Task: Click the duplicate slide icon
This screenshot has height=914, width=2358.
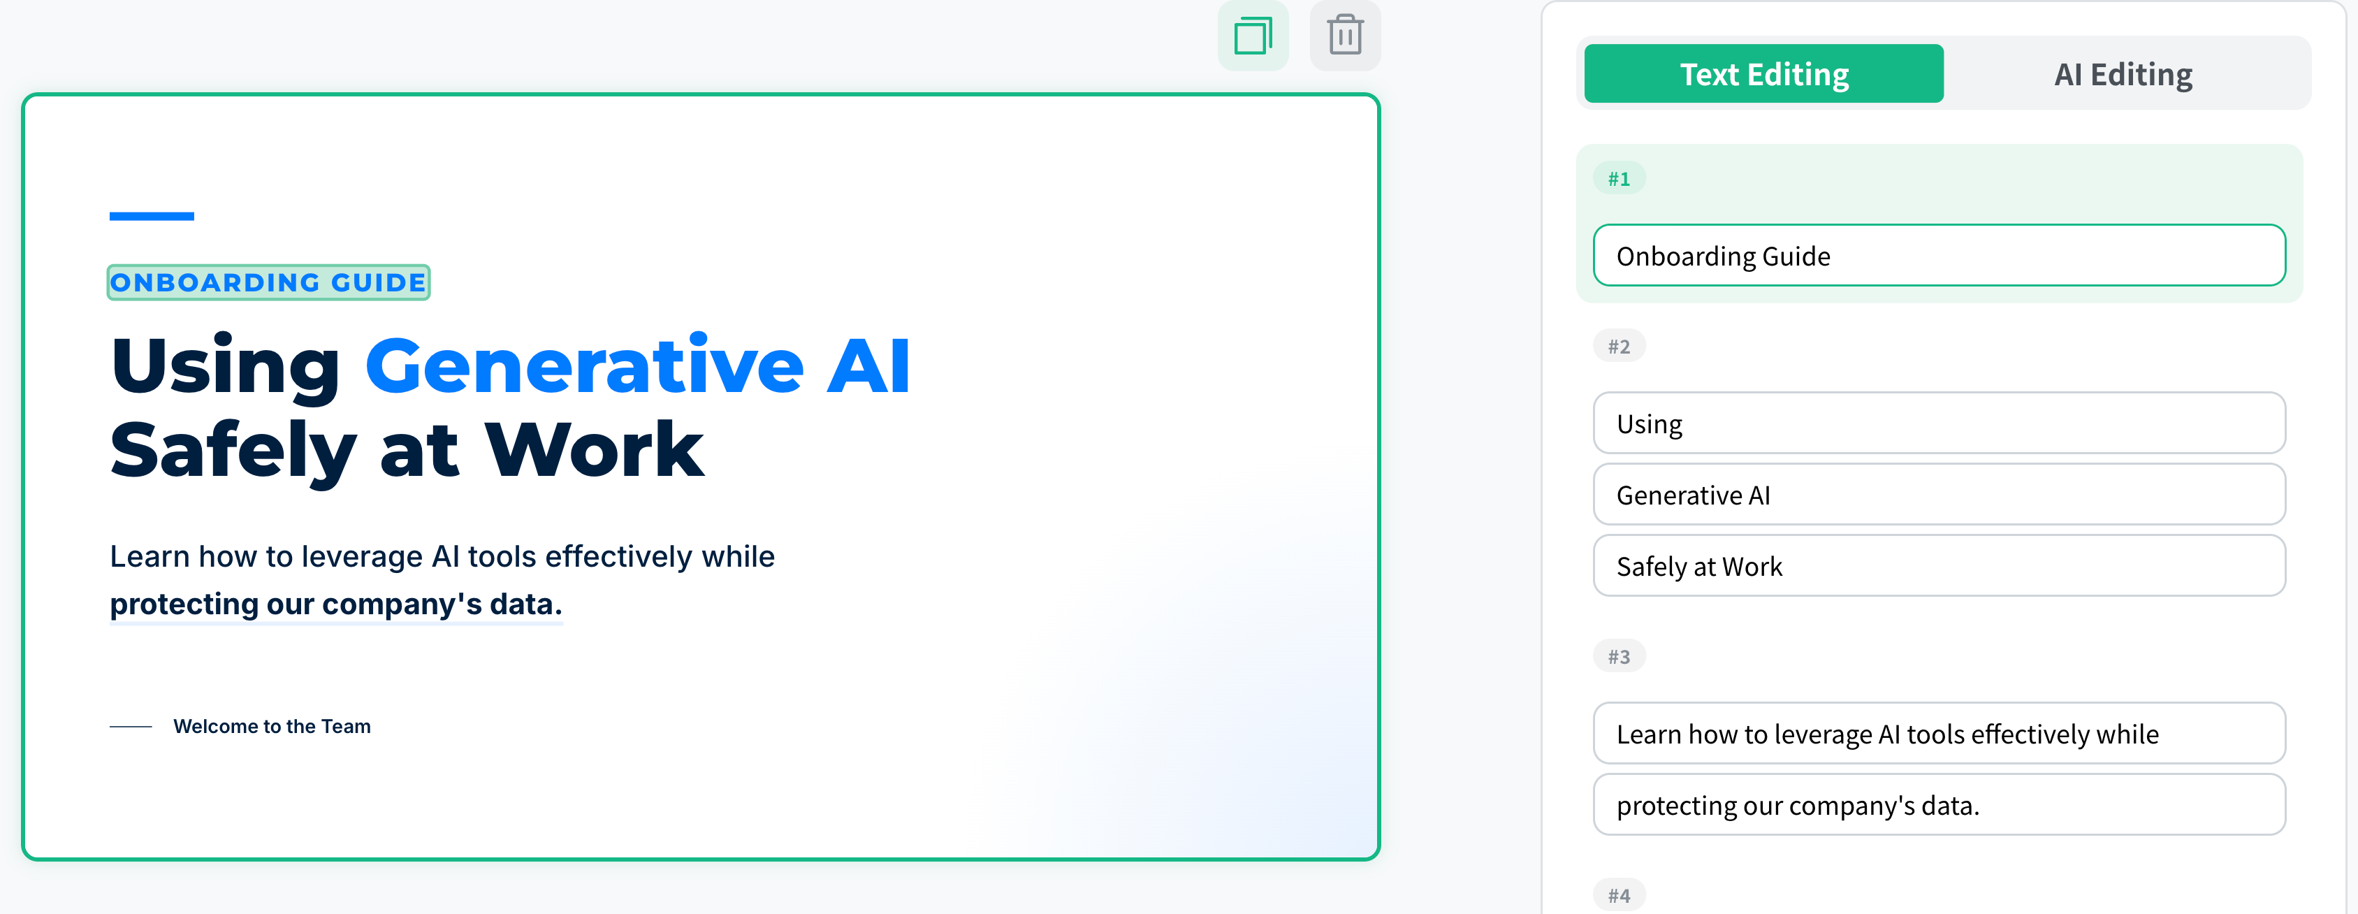Action: click(x=1252, y=36)
